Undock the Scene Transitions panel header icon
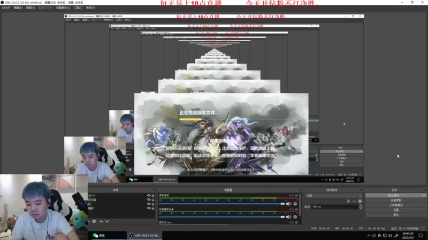The image size is (428, 240). [362, 190]
